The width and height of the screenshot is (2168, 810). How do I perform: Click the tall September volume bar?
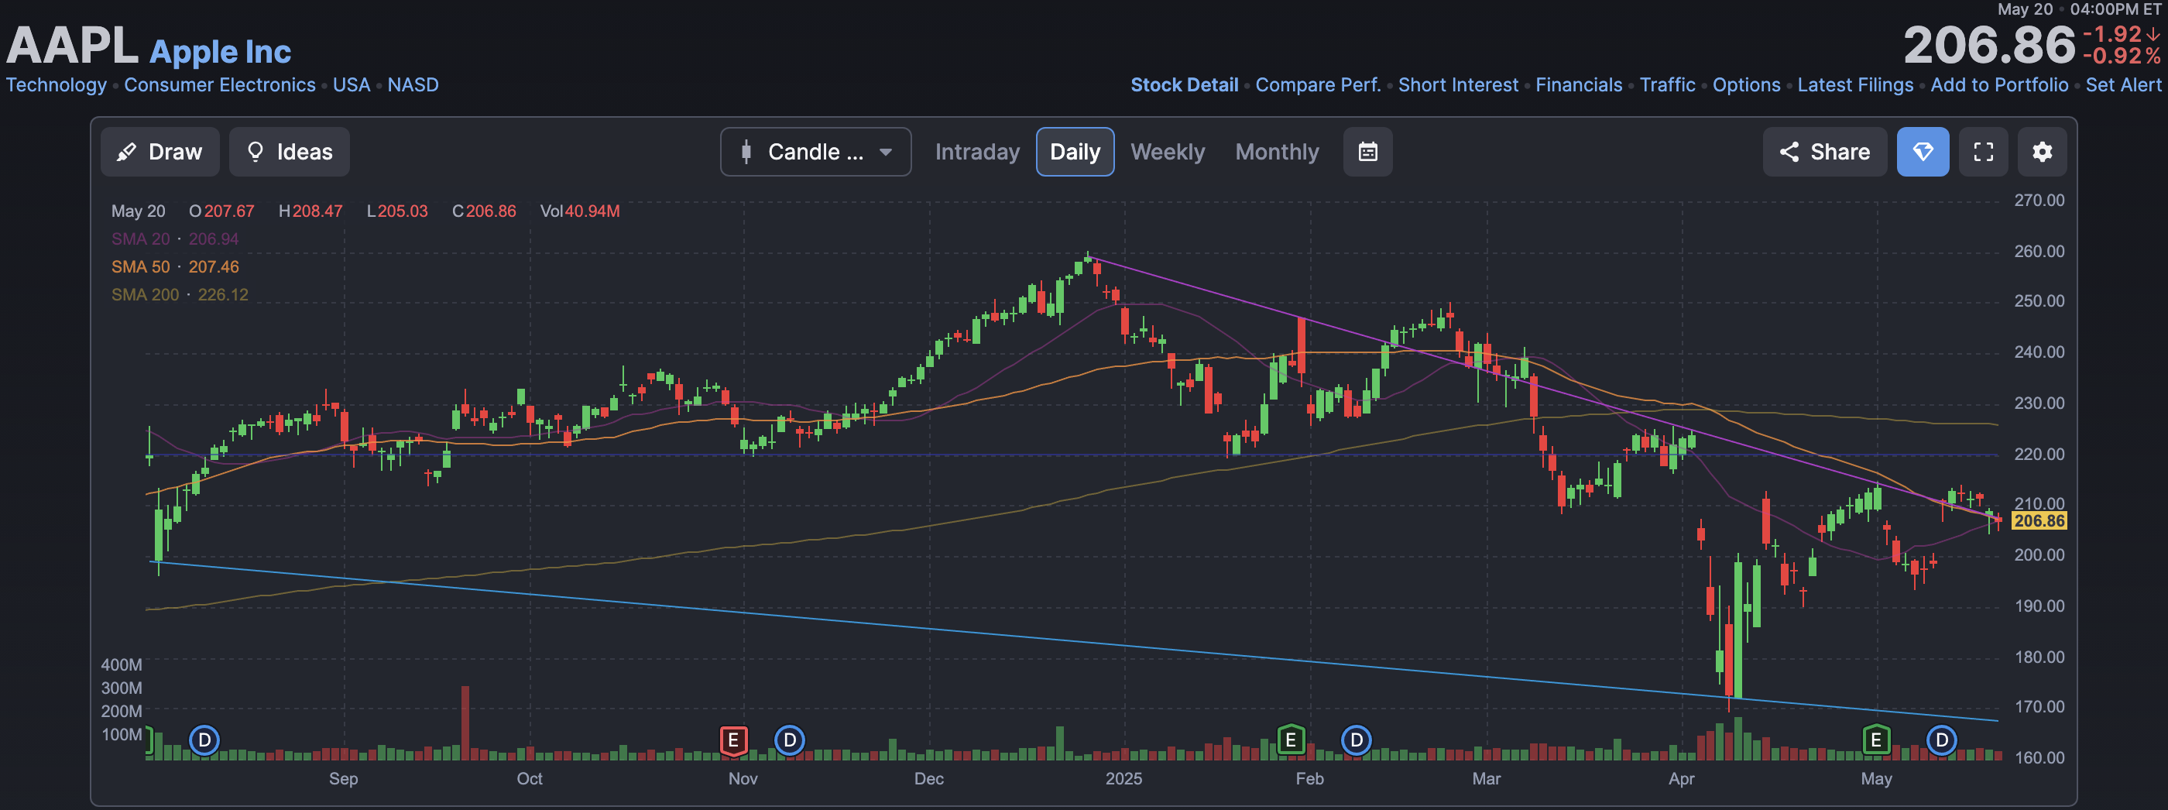pos(465,723)
